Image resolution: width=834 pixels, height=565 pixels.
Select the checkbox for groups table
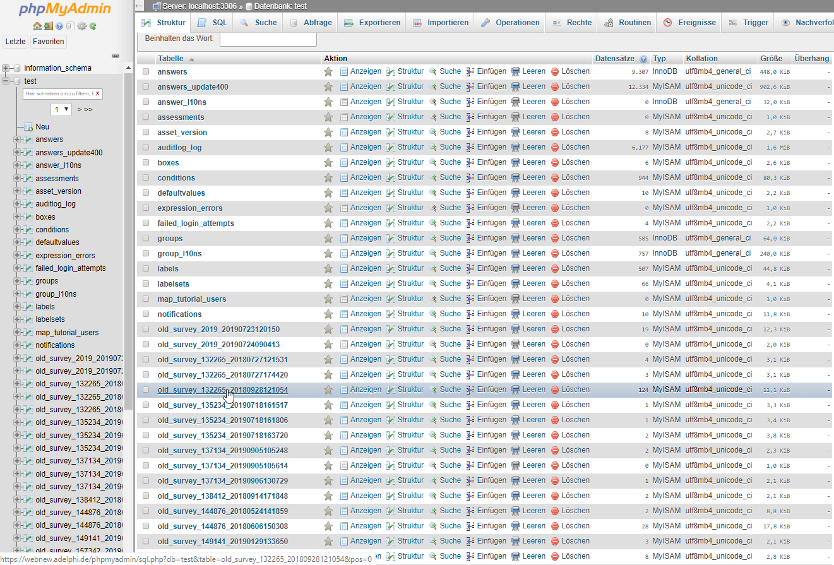[x=146, y=239]
